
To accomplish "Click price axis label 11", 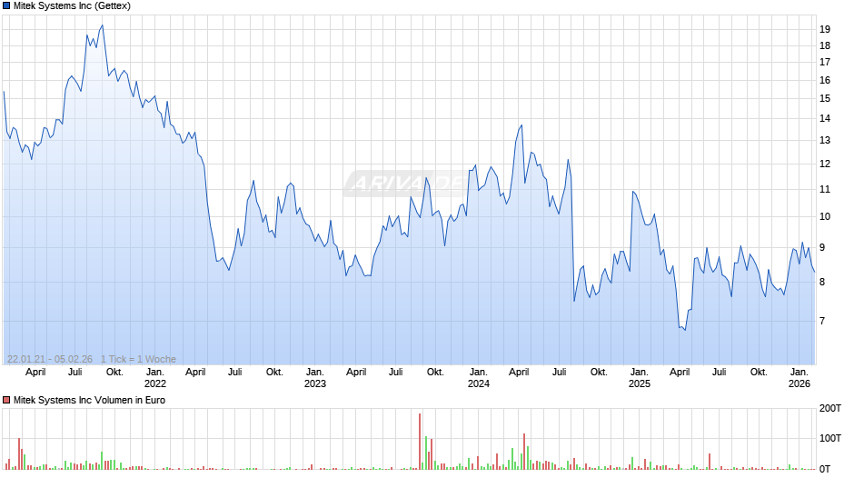I will [x=825, y=189].
